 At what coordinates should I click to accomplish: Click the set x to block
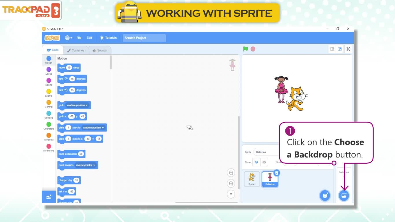pos(67,191)
